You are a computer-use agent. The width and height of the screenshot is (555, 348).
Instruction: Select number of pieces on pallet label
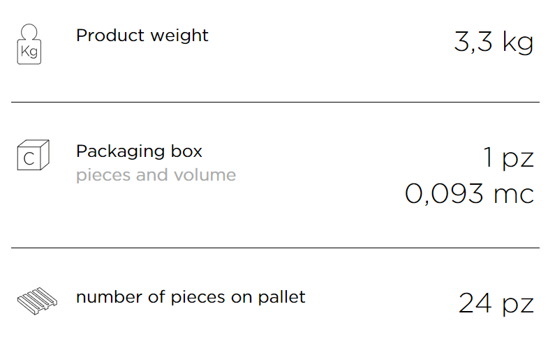coord(191,297)
